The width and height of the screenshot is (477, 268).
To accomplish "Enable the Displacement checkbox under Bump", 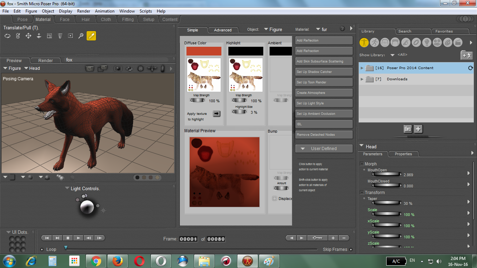I will pyautogui.click(x=274, y=199).
